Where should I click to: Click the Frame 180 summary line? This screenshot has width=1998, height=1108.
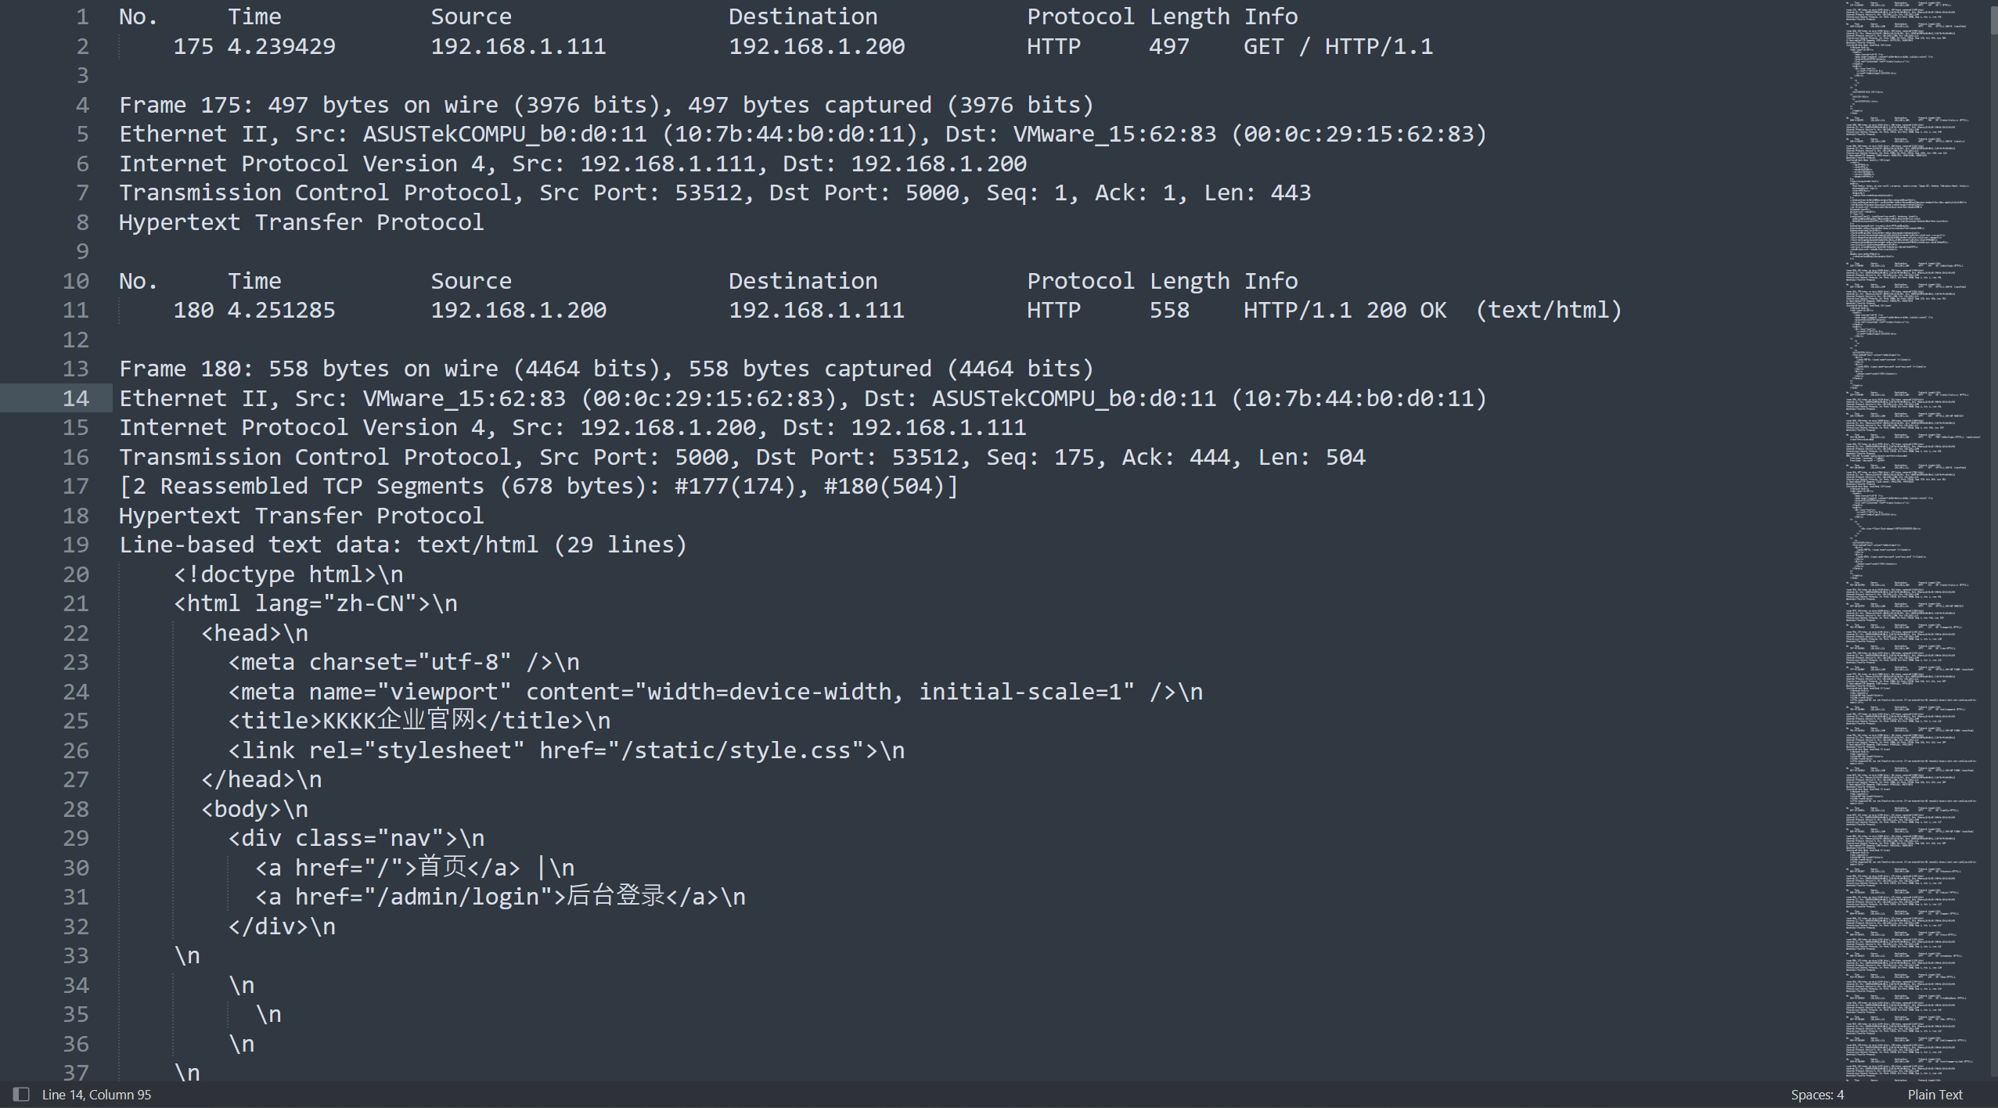(605, 369)
